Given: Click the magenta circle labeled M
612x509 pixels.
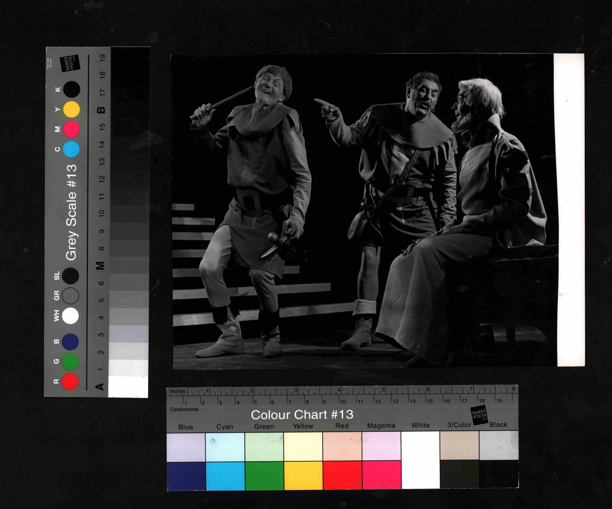Looking at the screenshot, I should [71, 129].
